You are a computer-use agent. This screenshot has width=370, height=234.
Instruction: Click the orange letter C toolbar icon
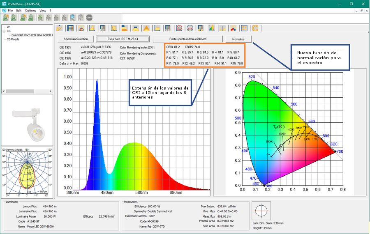pyautogui.click(x=255, y=28)
